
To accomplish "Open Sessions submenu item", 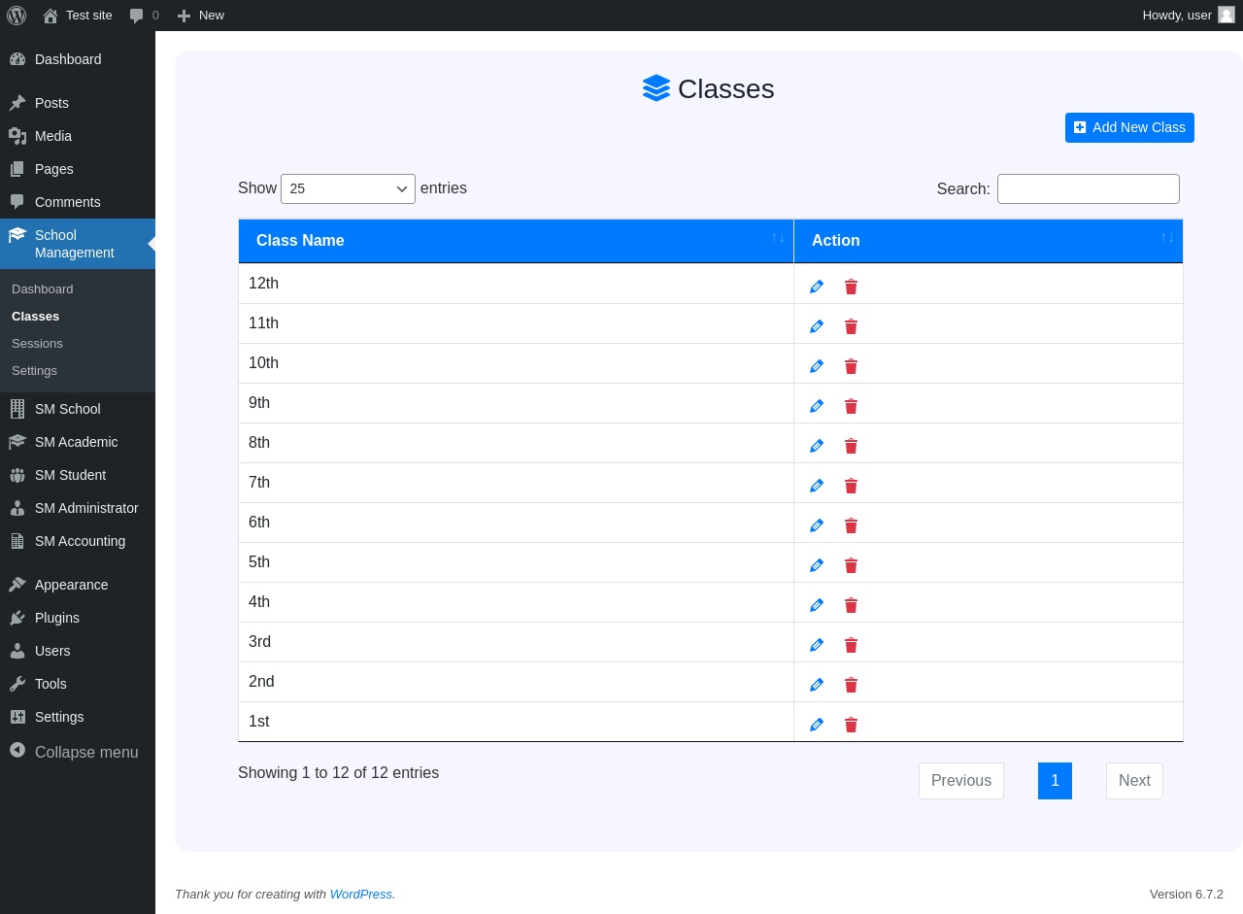I will (37, 344).
